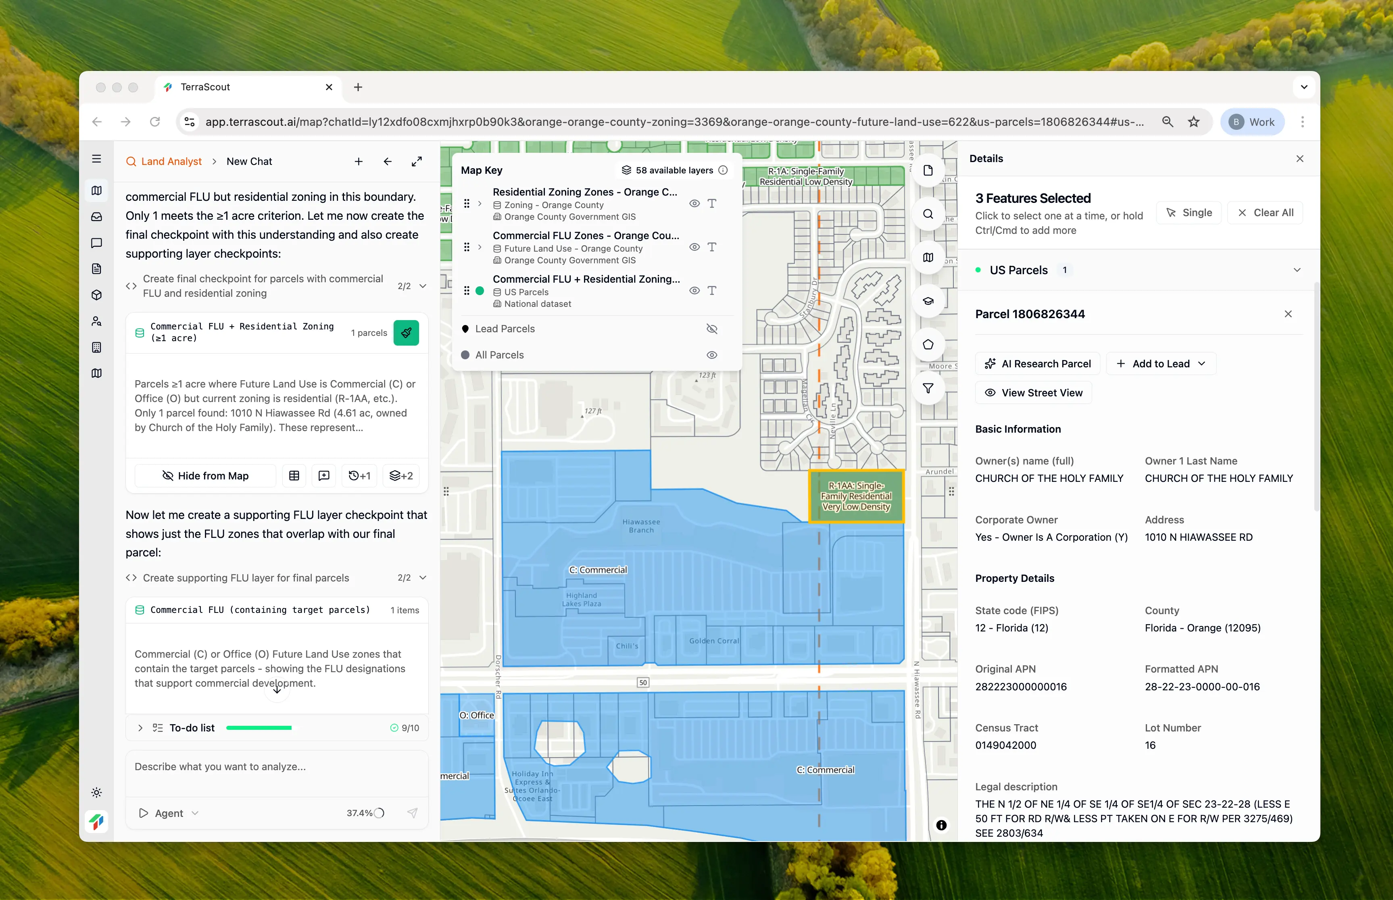Open the map filter funnel tool
The height and width of the screenshot is (900, 1393).
pos(928,389)
